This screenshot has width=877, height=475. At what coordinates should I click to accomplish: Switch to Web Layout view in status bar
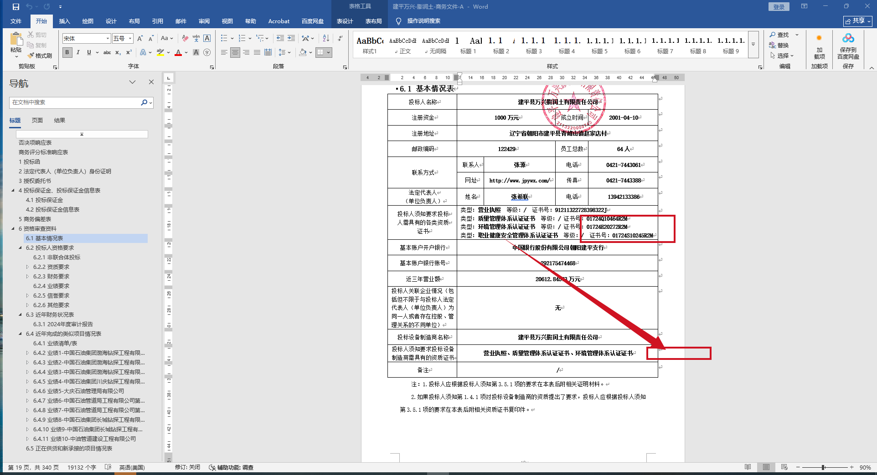(784, 467)
